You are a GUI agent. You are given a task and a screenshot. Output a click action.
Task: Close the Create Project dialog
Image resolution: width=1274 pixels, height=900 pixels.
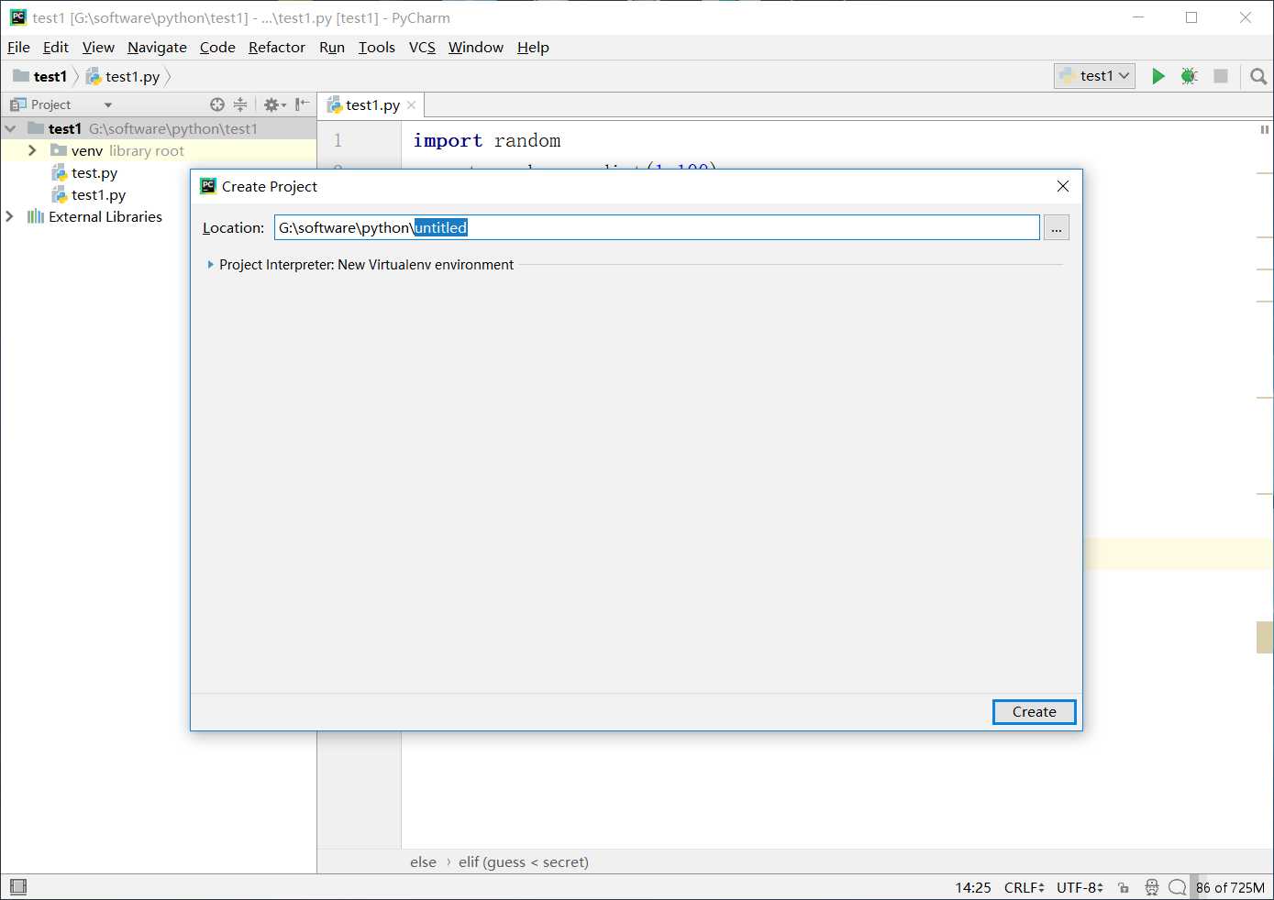1063,186
